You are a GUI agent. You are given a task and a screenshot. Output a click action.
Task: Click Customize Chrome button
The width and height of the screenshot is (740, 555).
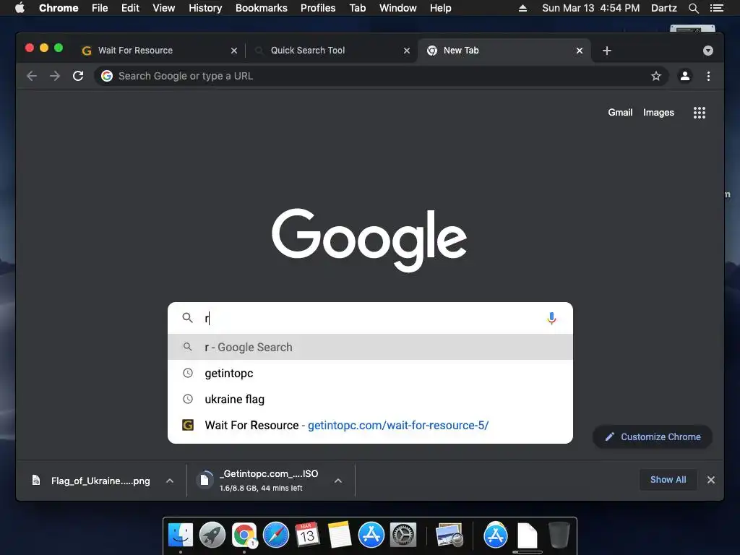coord(653,437)
